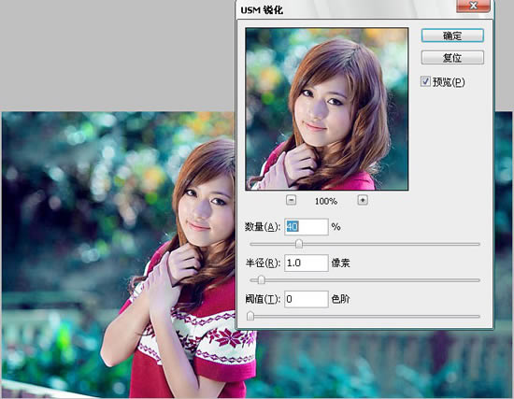Click the dialog preview thumbnail image
Screen dimensions: 514x399
click(x=327, y=108)
